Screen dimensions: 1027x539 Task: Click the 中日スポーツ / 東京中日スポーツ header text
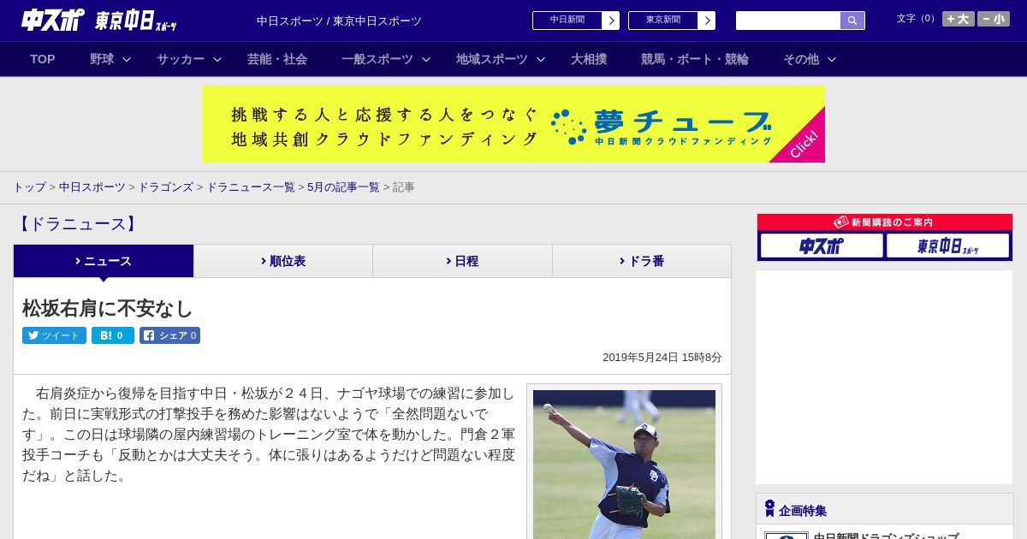tap(339, 21)
